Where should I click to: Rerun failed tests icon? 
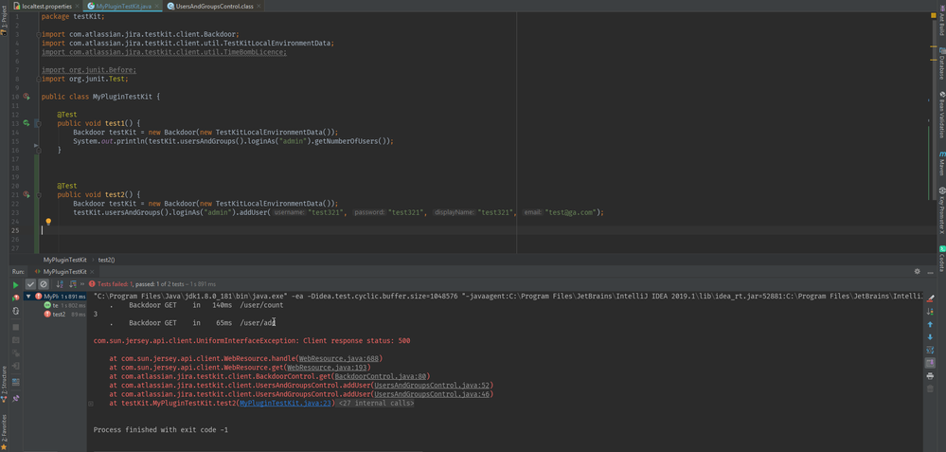click(x=16, y=298)
